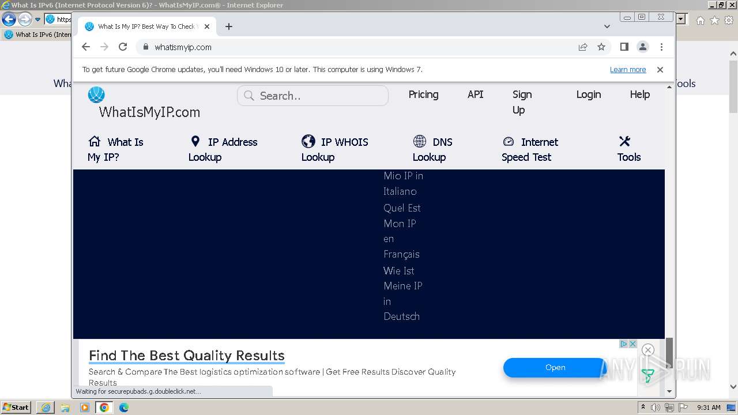Open Microsoft Edge from taskbar
Image resolution: width=738 pixels, height=415 pixels.
click(x=124, y=408)
